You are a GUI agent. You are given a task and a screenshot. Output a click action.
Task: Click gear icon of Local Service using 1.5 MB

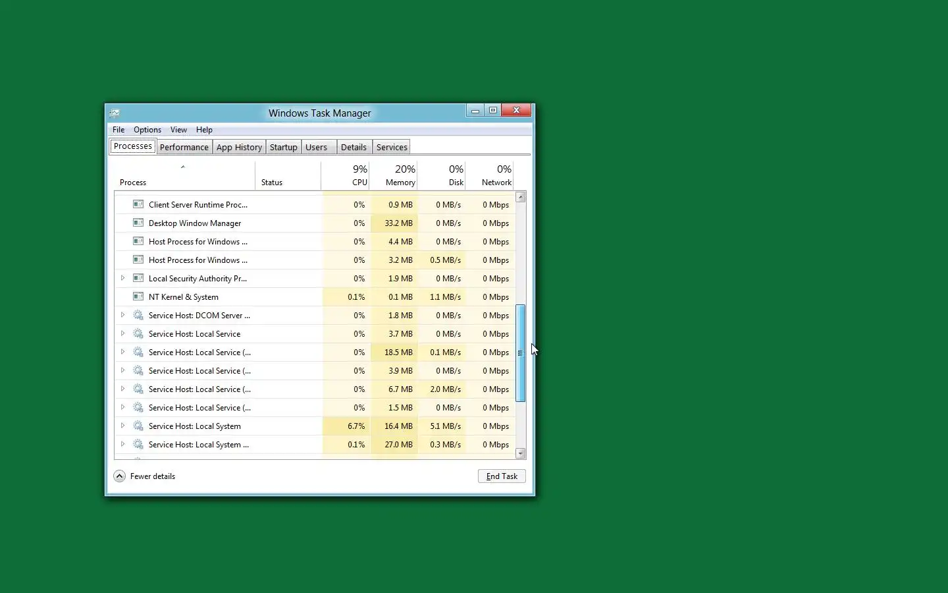tap(138, 407)
